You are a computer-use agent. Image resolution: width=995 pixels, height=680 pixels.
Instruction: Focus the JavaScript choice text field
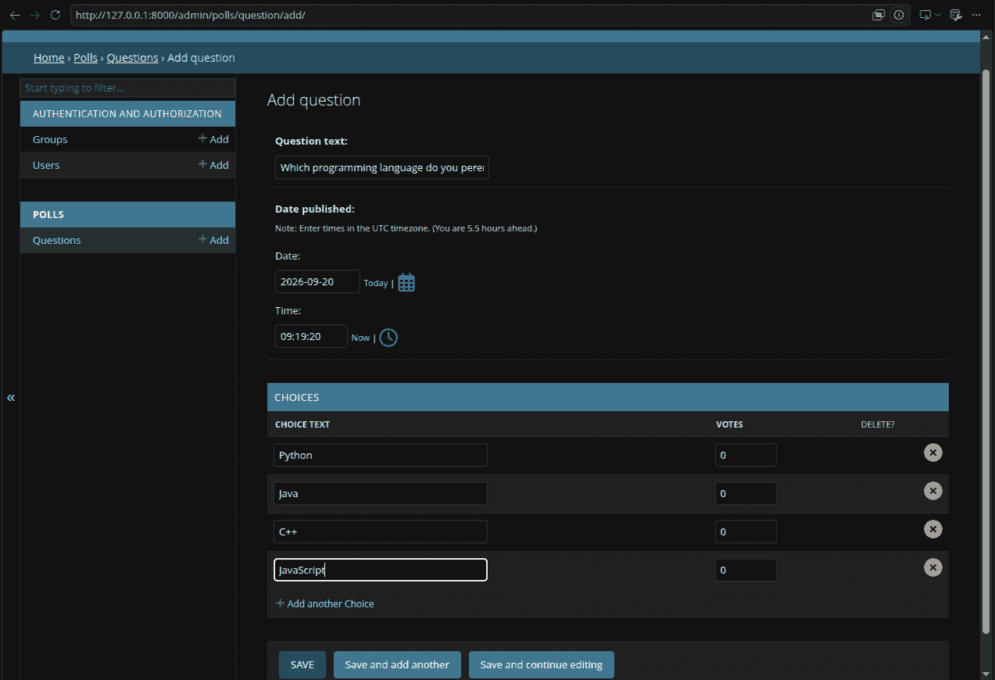tap(381, 570)
